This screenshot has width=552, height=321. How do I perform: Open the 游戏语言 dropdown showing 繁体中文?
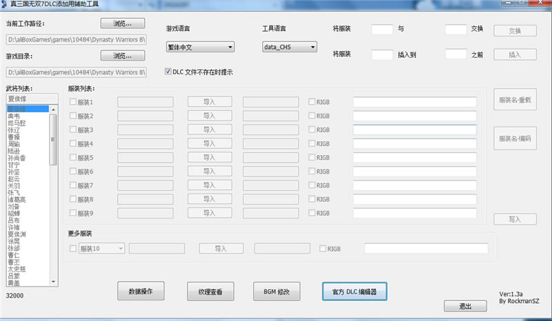tap(200, 48)
